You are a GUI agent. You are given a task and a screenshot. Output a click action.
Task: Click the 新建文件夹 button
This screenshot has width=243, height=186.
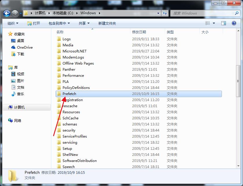(x=107, y=23)
